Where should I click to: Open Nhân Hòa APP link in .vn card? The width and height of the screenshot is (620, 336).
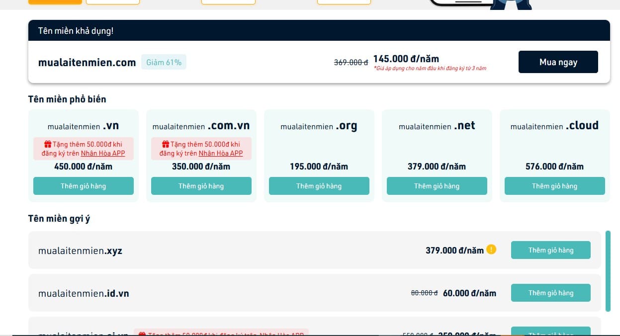tap(103, 154)
